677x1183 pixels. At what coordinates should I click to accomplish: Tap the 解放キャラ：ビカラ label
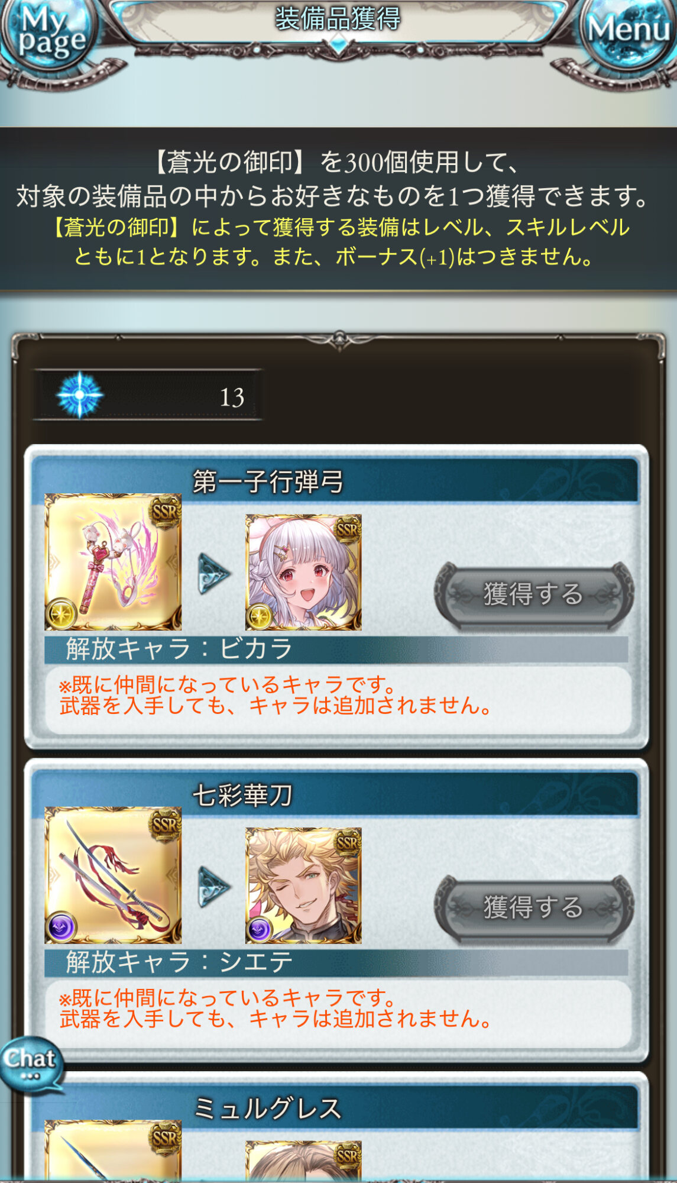point(179,649)
